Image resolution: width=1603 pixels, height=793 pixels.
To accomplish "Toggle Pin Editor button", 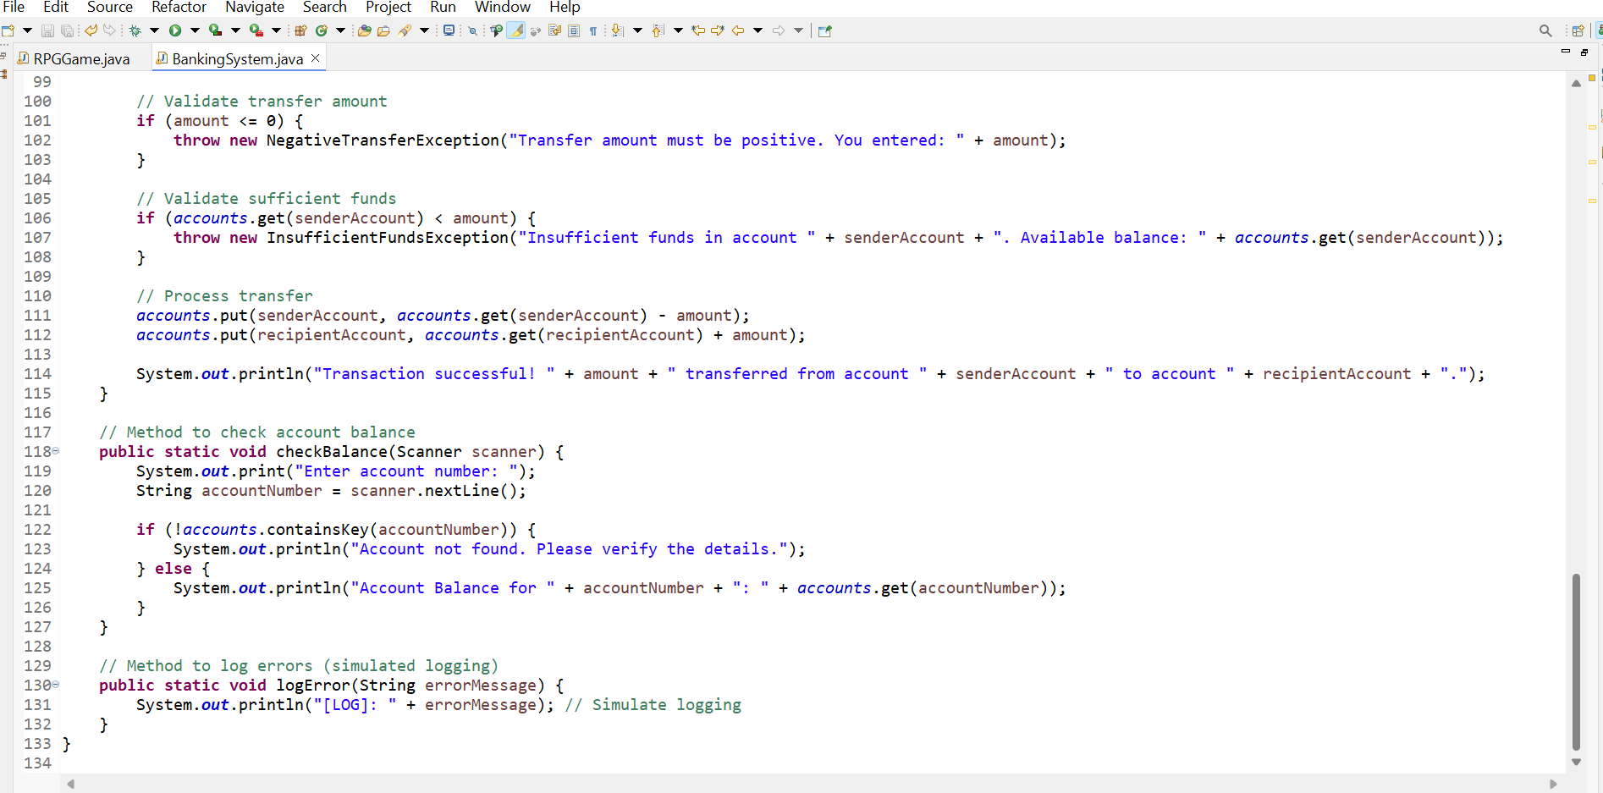I will tap(825, 30).
